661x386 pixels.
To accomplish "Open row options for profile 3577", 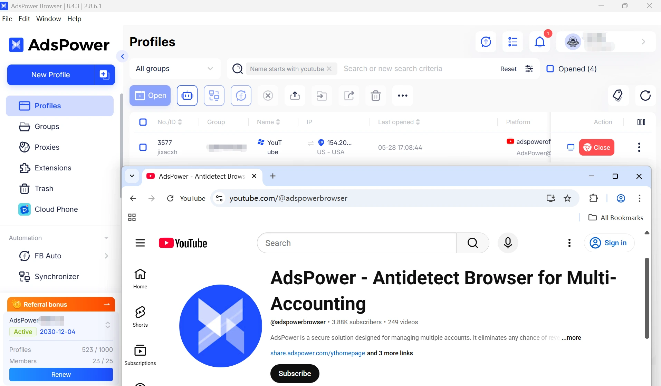I will click(639, 147).
